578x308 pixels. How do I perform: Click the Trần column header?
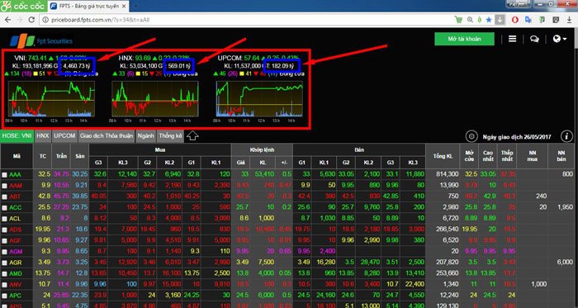coord(61,156)
